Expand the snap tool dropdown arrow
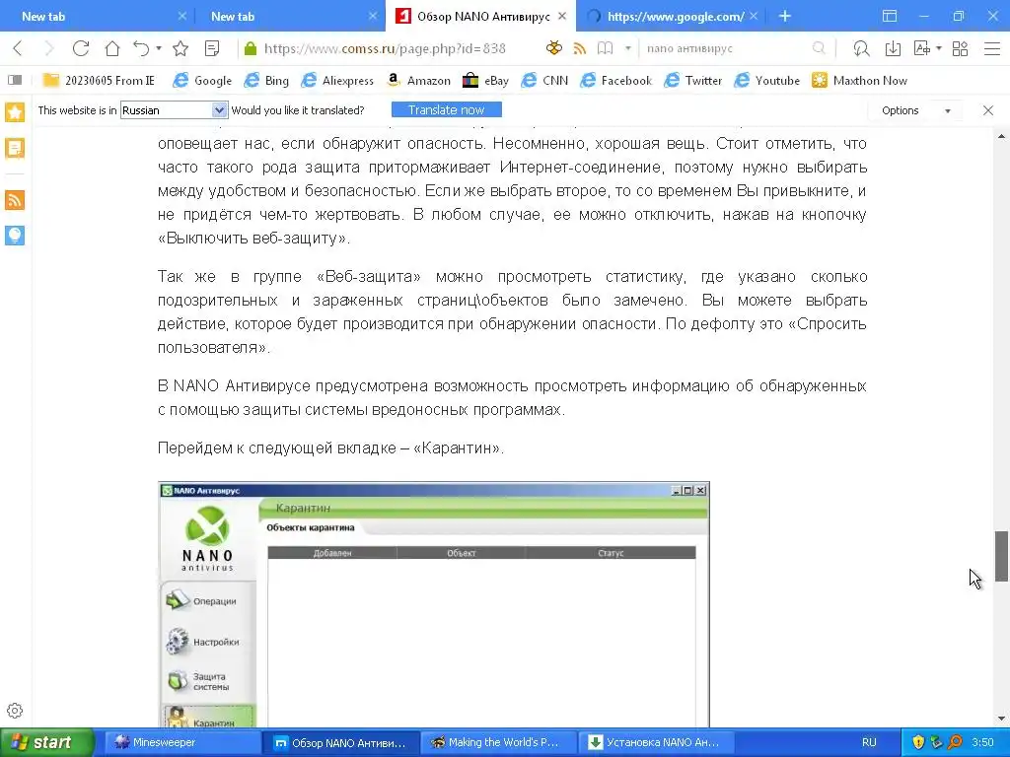Image resolution: width=1010 pixels, height=757 pixels. [939, 48]
